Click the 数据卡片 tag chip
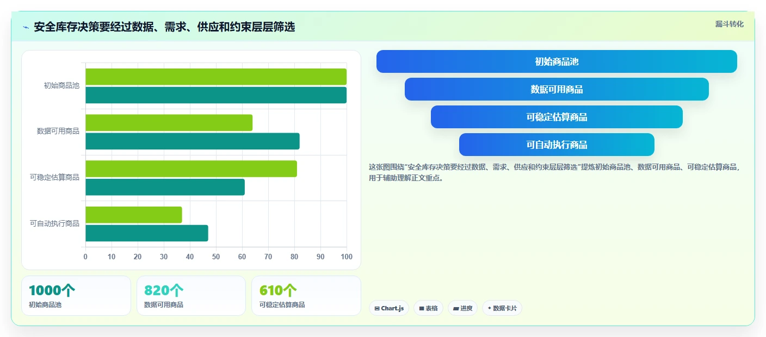The height and width of the screenshot is (337, 766). [x=502, y=308]
